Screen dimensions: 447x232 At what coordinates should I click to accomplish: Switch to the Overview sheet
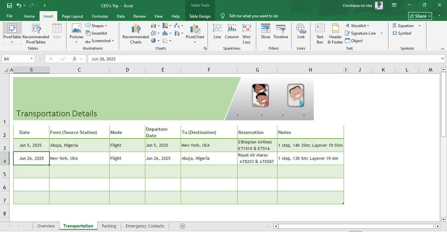[46, 226]
